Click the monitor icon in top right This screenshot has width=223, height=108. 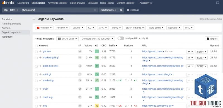(x=218, y=3)
